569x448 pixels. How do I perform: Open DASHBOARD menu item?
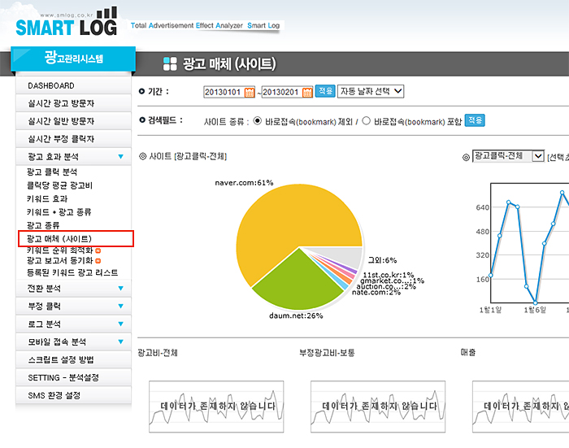pyautogui.click(x=73, y=85)
